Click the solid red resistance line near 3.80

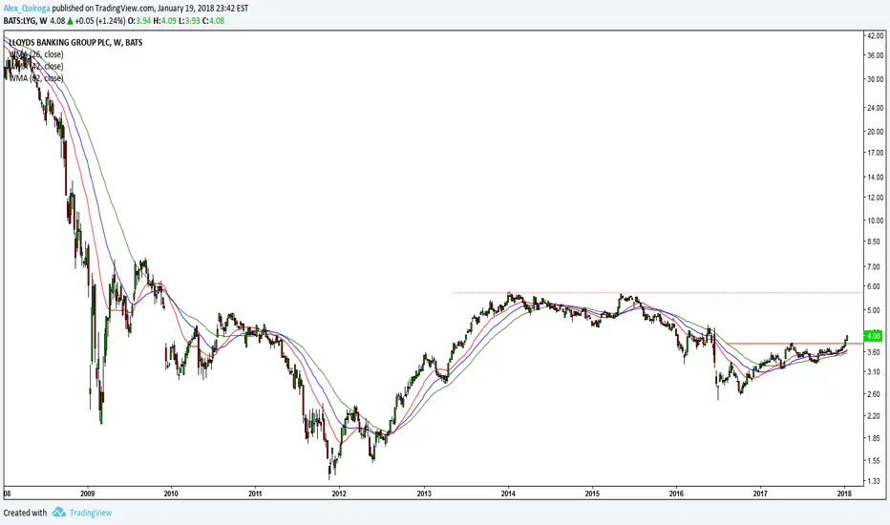(x=795, y=344)
